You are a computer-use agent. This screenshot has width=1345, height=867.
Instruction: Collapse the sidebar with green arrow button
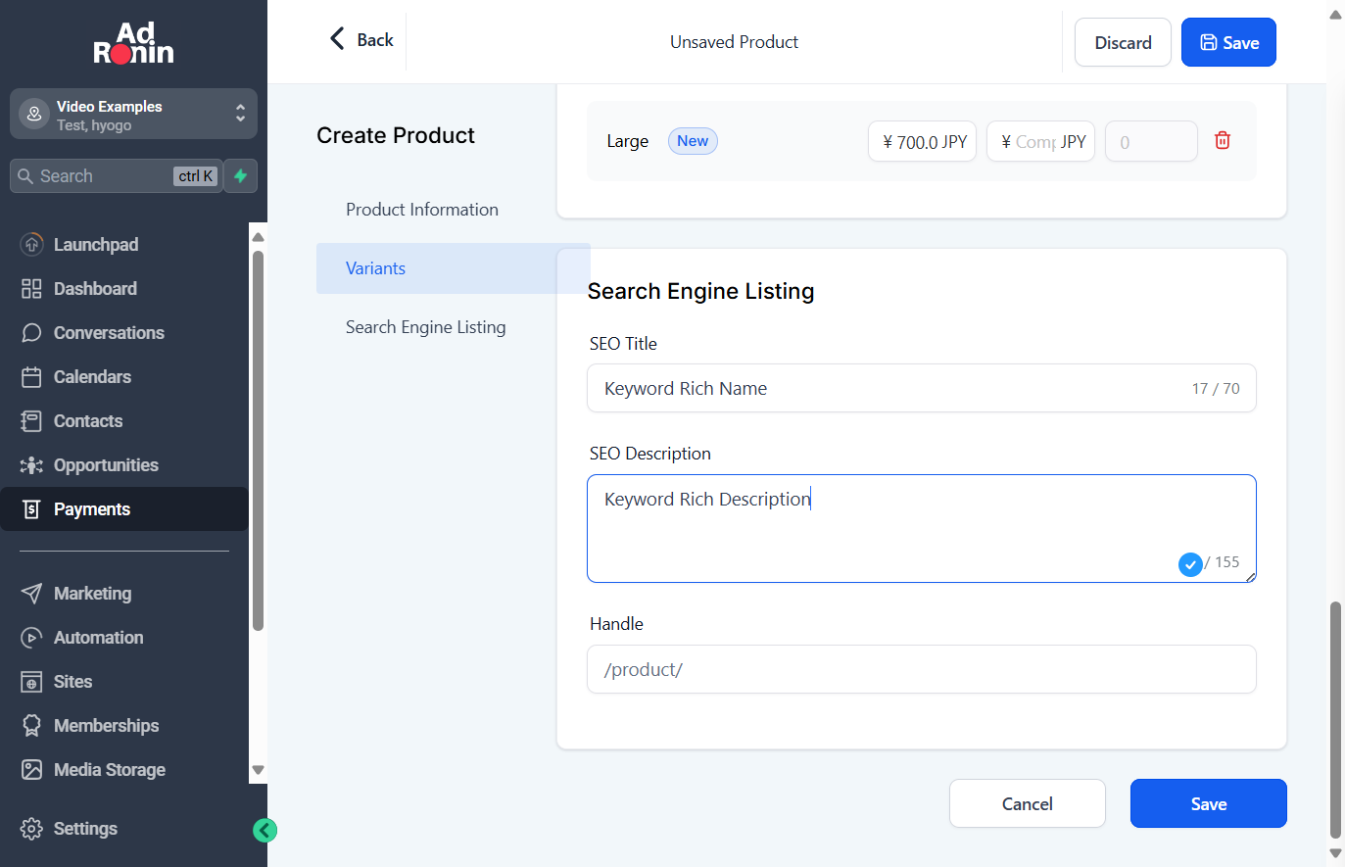click(x=264, y=831)
